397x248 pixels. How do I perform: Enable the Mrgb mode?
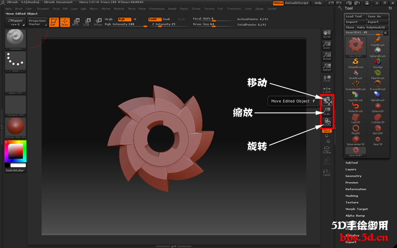point(109,19)
